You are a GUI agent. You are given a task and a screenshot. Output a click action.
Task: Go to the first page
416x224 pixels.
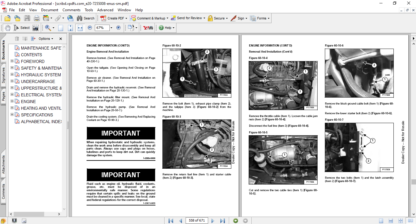[x=171, y=221]
